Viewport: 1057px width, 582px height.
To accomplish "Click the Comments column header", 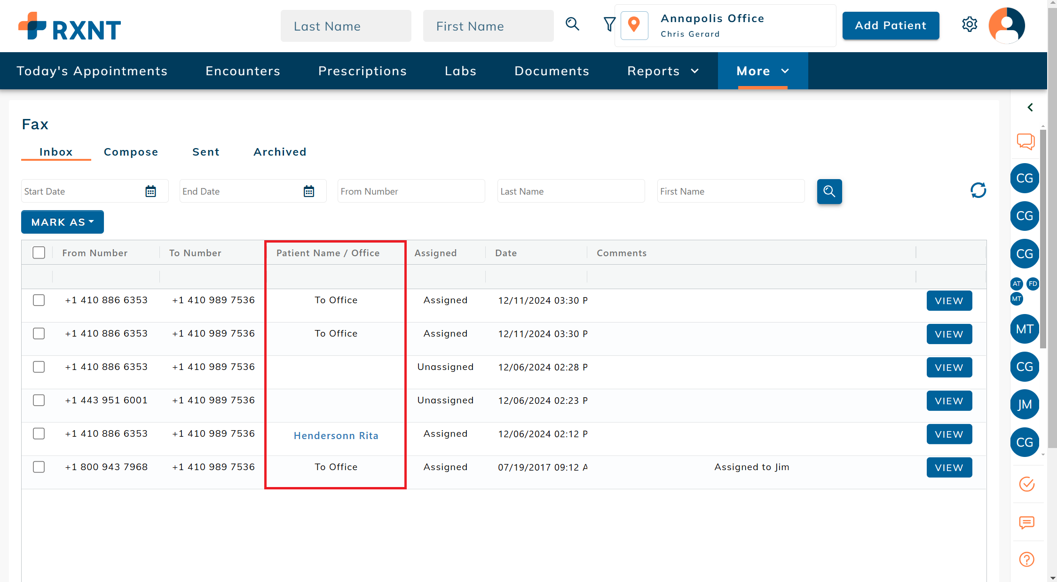I will [622, 253].
